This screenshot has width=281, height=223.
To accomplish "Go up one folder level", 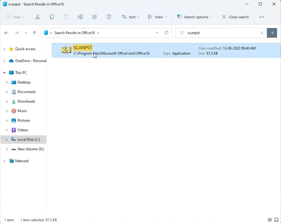I will click(34, 33).
